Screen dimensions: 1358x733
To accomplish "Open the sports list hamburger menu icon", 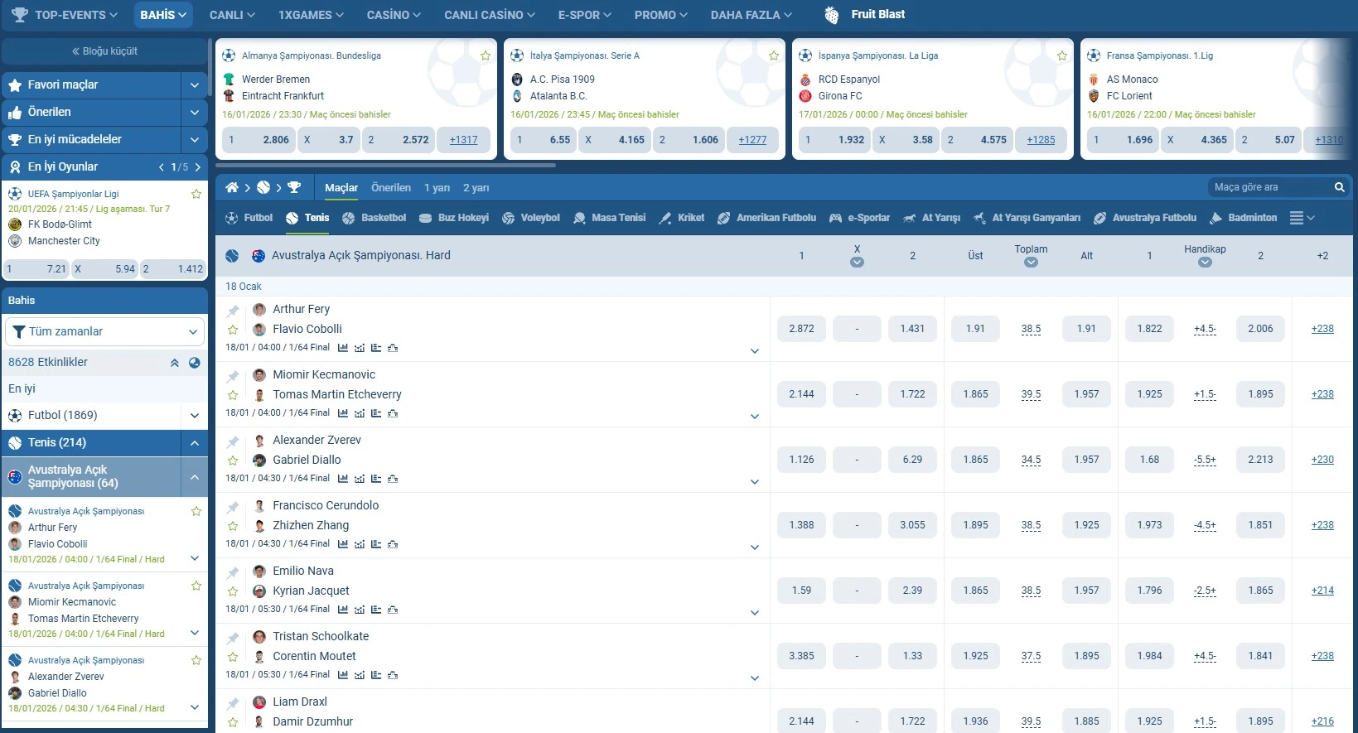I will coord(1298,218).
